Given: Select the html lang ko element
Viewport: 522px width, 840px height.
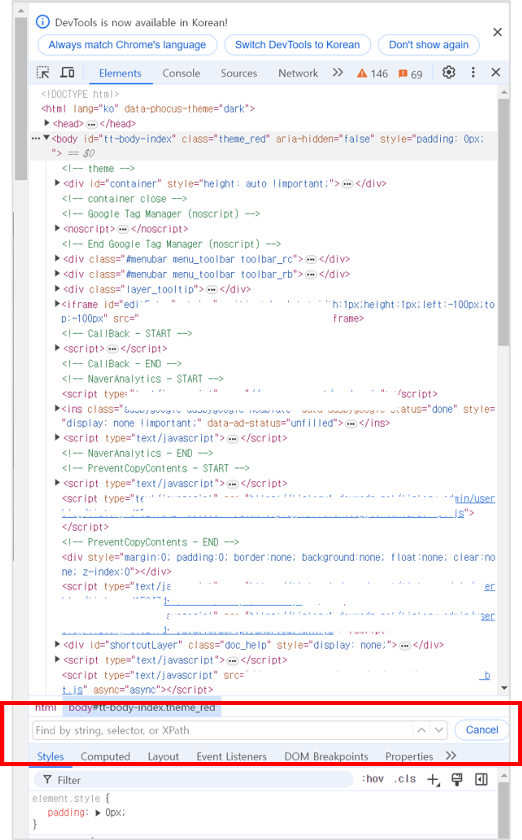Looking at the screenshot, I should (148, 109).
